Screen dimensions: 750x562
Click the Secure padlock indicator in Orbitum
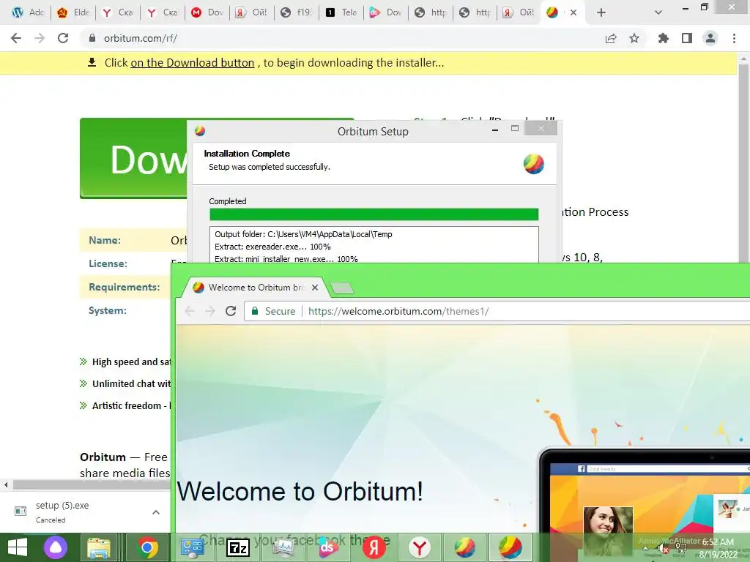pos(274,311)
